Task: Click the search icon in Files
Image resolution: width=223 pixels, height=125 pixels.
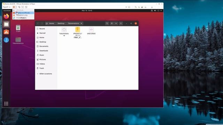Action: pos(107,23)
